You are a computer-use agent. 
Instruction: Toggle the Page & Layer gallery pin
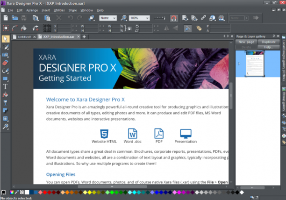[273, 36]
